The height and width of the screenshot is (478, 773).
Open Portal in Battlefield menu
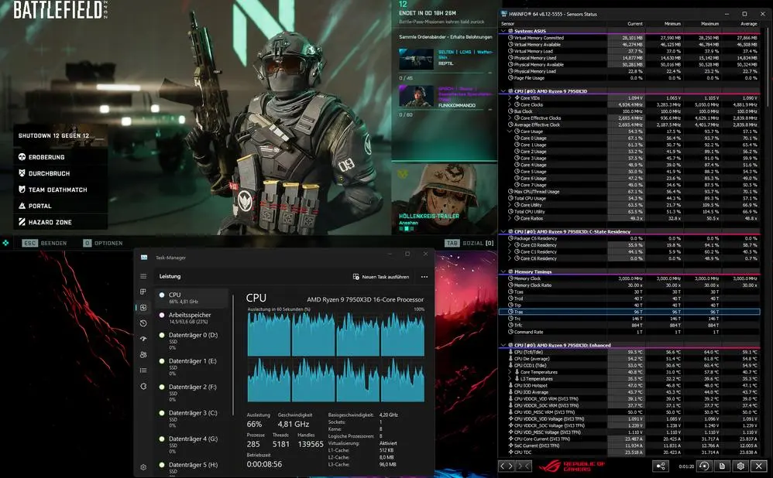click(x=60, y=206)
